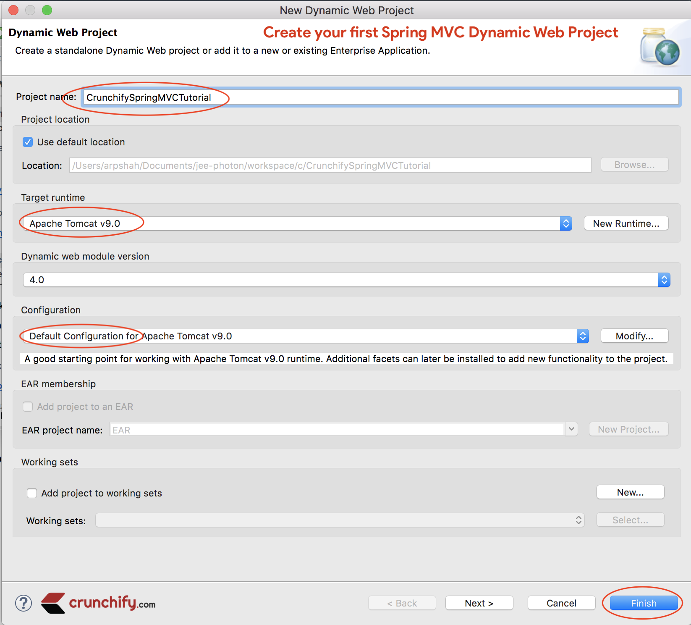The image size is (691, 625).
Task: Enable Add project to working sets
Action: 32,493
